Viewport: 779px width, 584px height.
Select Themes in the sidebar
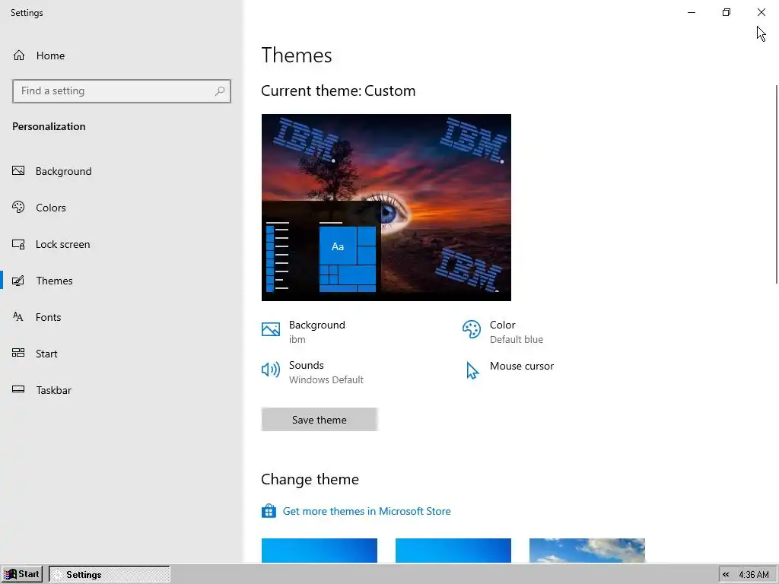click(x=121, y=281)
